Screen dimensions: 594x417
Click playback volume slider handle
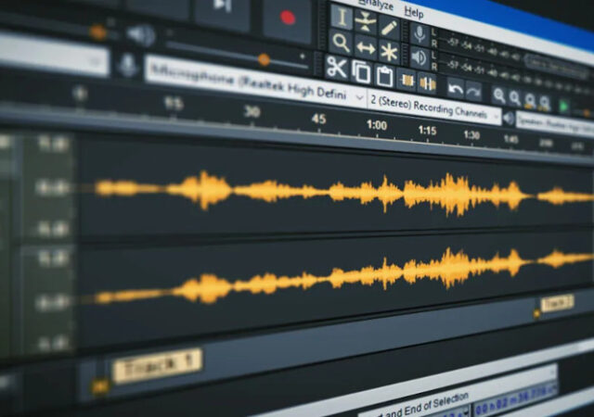[264, 59]
